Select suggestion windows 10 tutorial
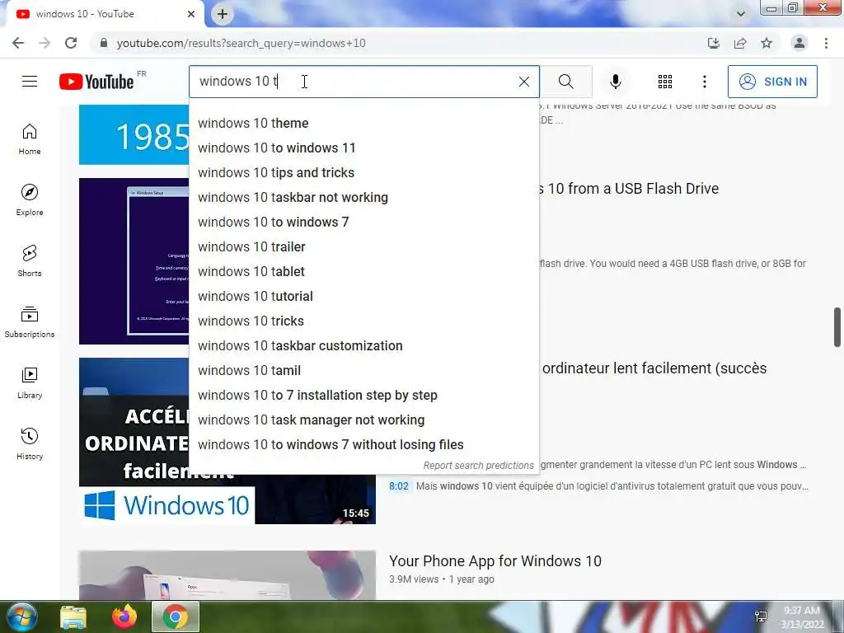 click(363, 297)
